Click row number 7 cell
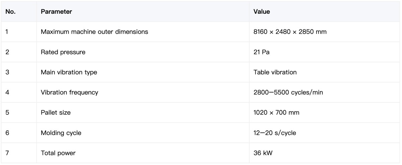This screenshot has height=165, width=402. click(x=19, y=153)
